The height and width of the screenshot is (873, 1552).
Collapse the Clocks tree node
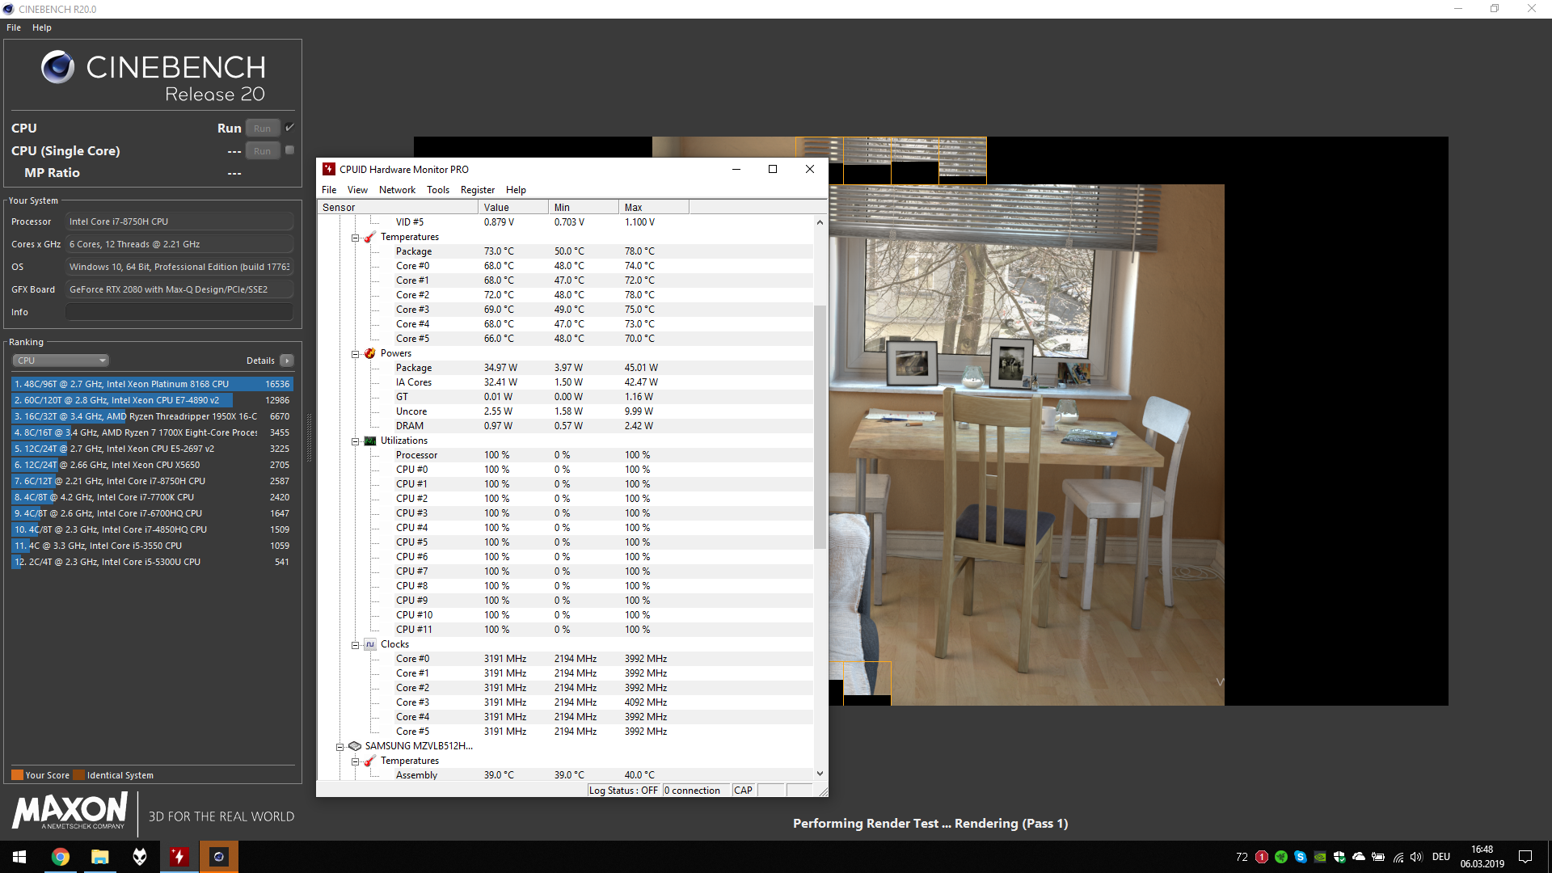pyautogui.click(x=355, y=645)
